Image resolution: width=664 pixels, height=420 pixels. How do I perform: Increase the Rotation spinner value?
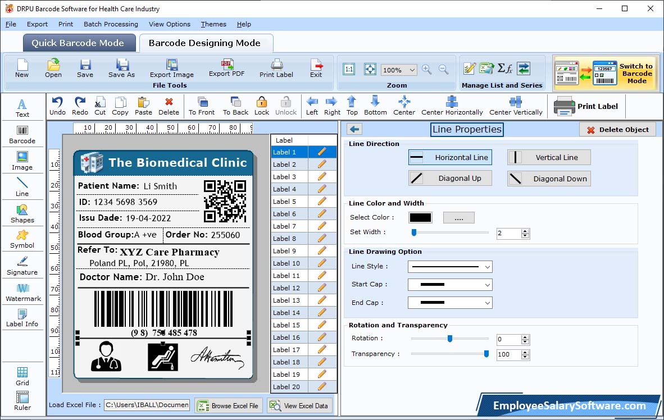pyautogui.click(x=525, y=337)
